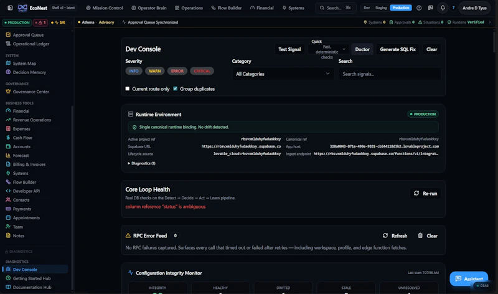This screenshot has height=294, width=498.
Task: Refresh the RPC Error Feed
Action: [395, 236]
